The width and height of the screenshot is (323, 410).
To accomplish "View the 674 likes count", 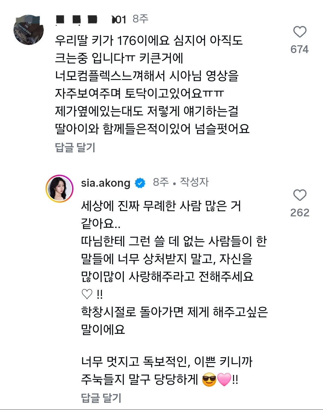I will coord(299,49).
